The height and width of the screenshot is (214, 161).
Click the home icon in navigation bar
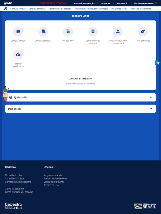[5, 9]
